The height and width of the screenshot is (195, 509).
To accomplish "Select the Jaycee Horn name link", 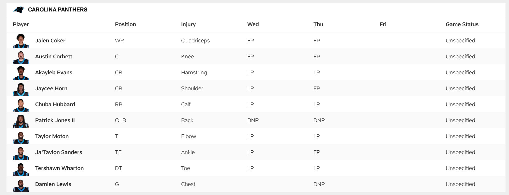I will click(x=51, y=89).
